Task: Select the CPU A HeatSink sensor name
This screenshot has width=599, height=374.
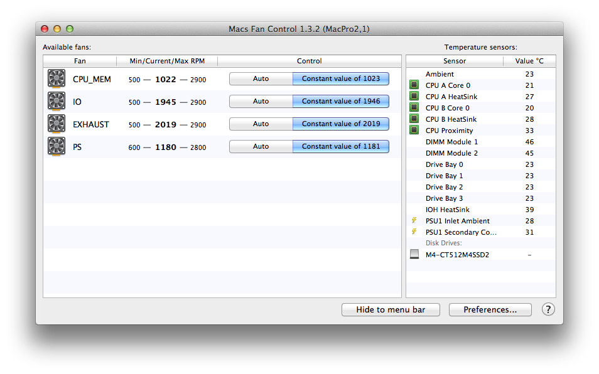Action: tap(451, 97)
